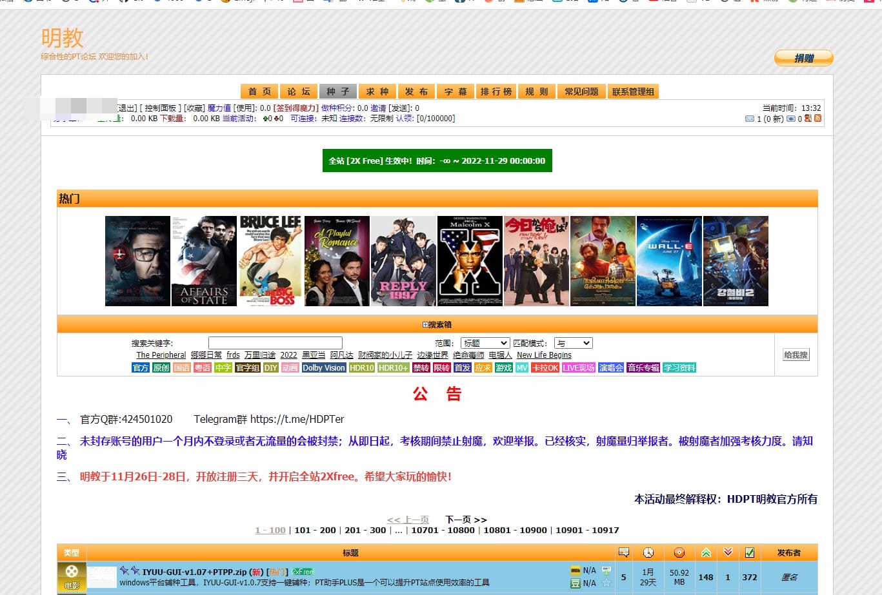
Task: Sort by seeders green arrow icon
Action: click(x=706, y=552)
